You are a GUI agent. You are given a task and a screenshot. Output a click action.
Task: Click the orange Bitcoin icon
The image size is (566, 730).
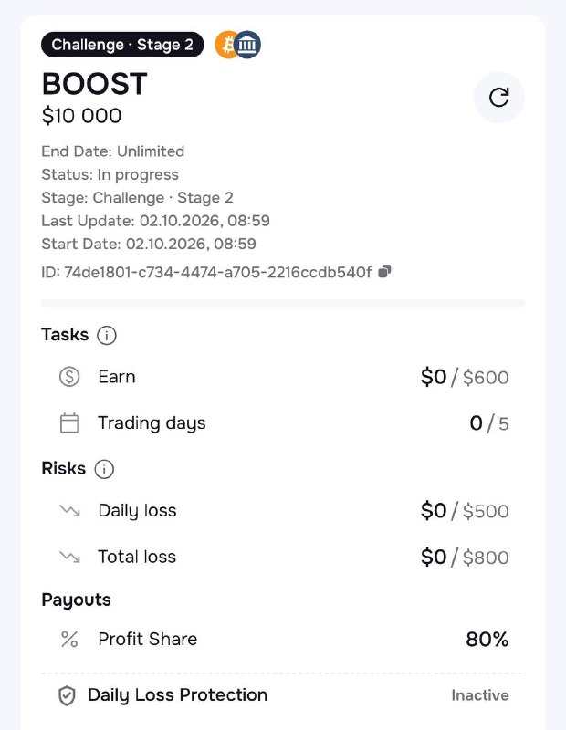point(225,45)
